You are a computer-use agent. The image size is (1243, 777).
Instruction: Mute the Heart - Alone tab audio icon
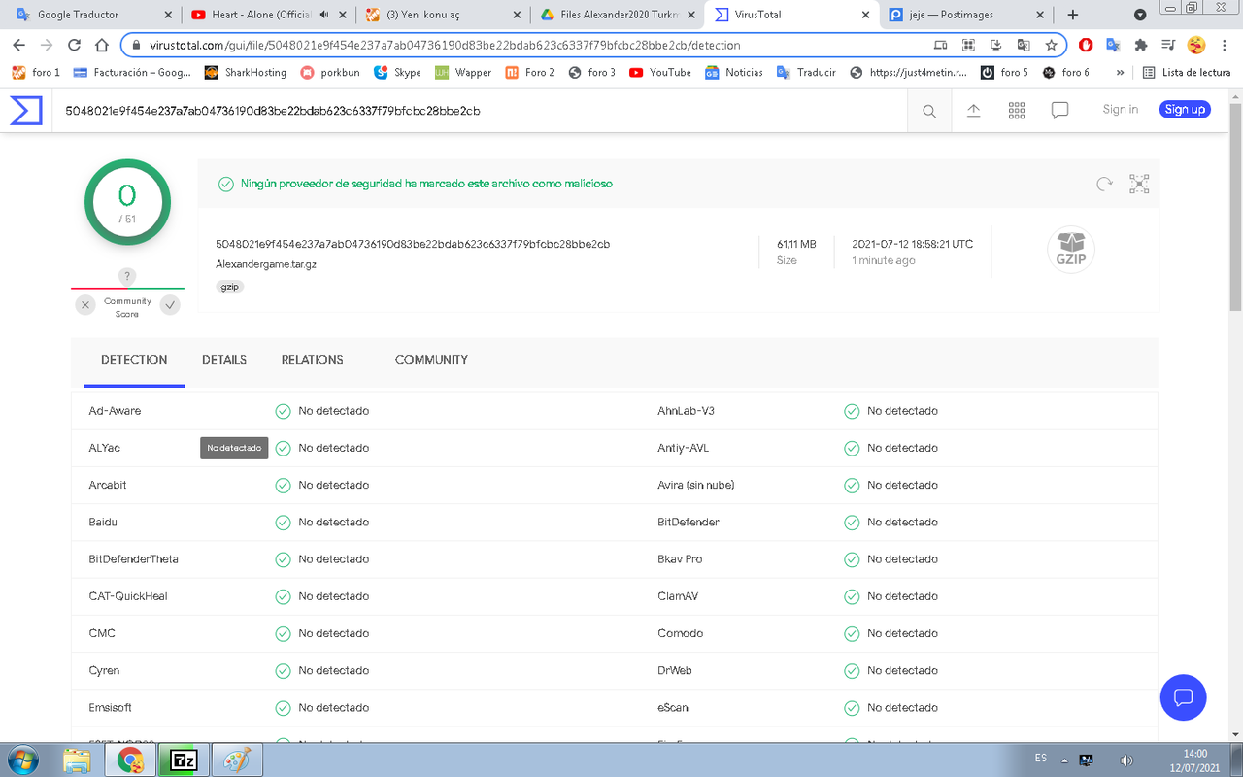click(x=323, y=15)
